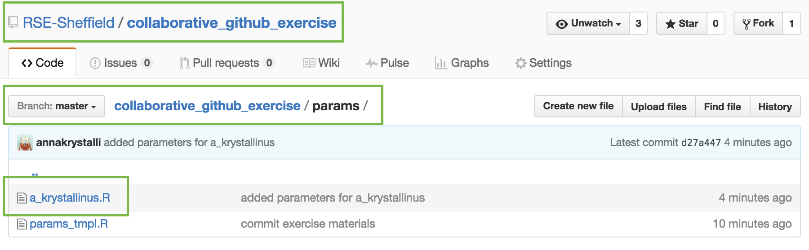Open the Wiki tab
This screenshot has height=250, width=809.
tap(321, 63)
